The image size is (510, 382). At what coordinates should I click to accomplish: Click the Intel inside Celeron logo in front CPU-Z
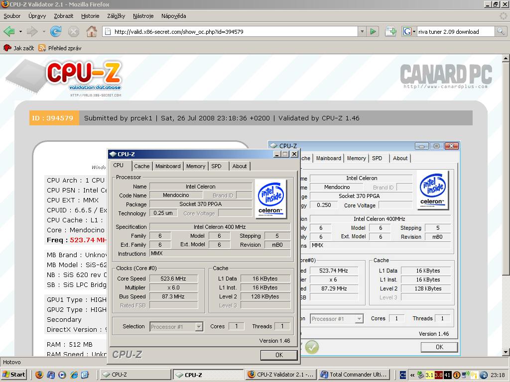(271, 199)
